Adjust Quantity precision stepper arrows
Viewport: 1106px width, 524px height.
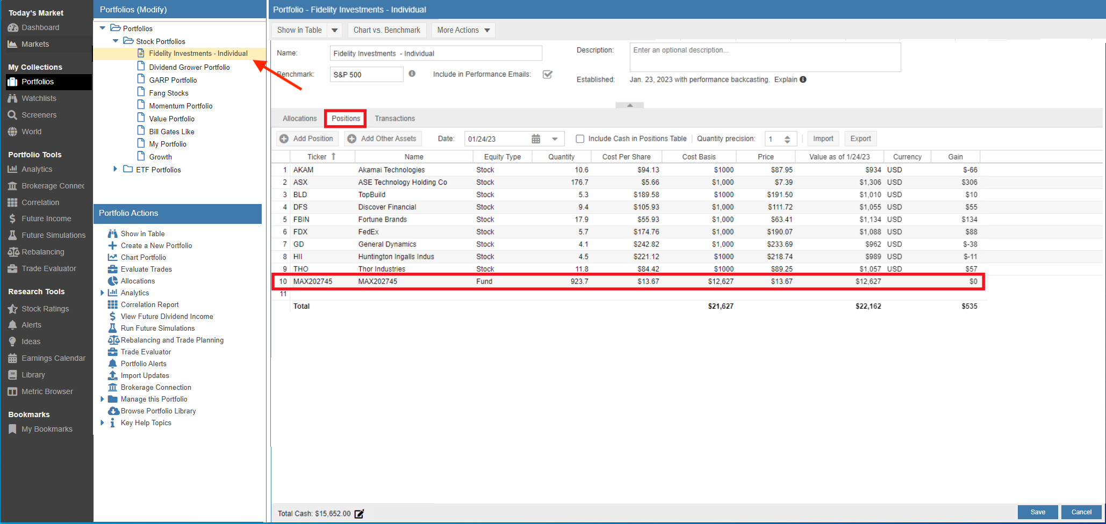click(787, 139)
